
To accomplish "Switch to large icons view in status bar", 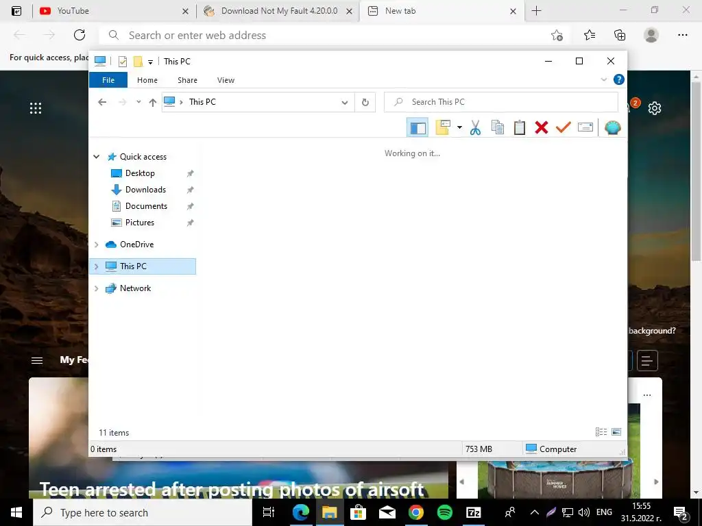I will click(616, 432).
